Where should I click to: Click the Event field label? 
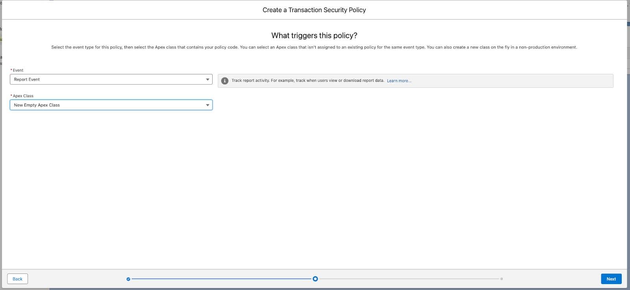tap(18, 70)
